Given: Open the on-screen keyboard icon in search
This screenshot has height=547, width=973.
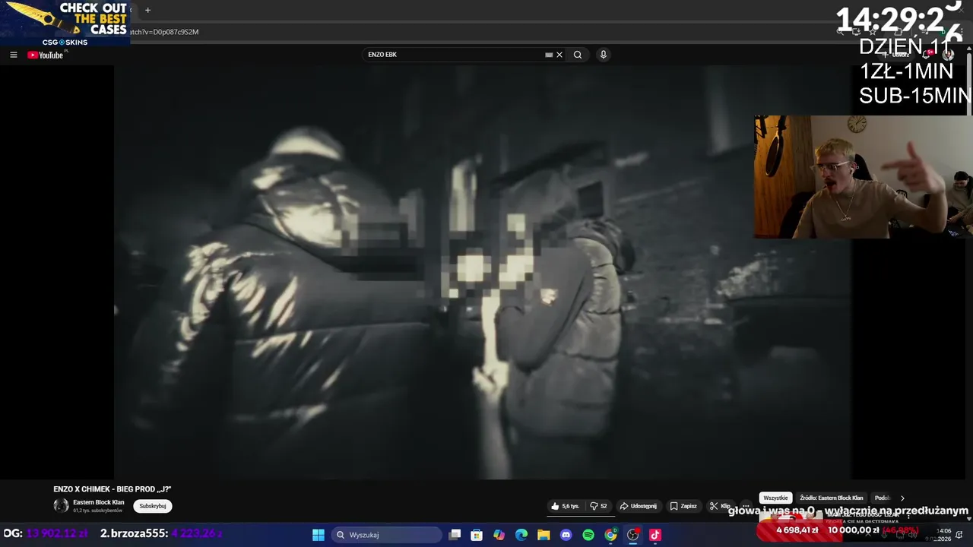Looking at the screenshot, I should 549,55.
